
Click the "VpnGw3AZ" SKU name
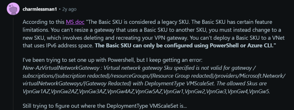(93, 92)
